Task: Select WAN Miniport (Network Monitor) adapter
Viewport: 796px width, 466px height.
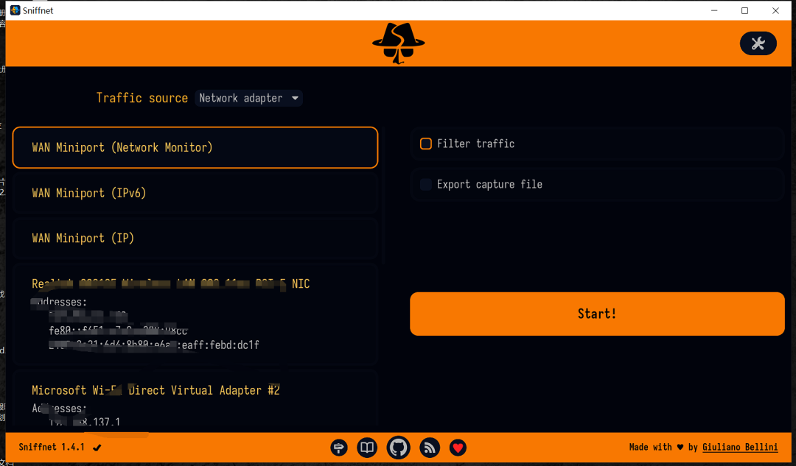Action: pyautogui.click(x=195, y=147)
